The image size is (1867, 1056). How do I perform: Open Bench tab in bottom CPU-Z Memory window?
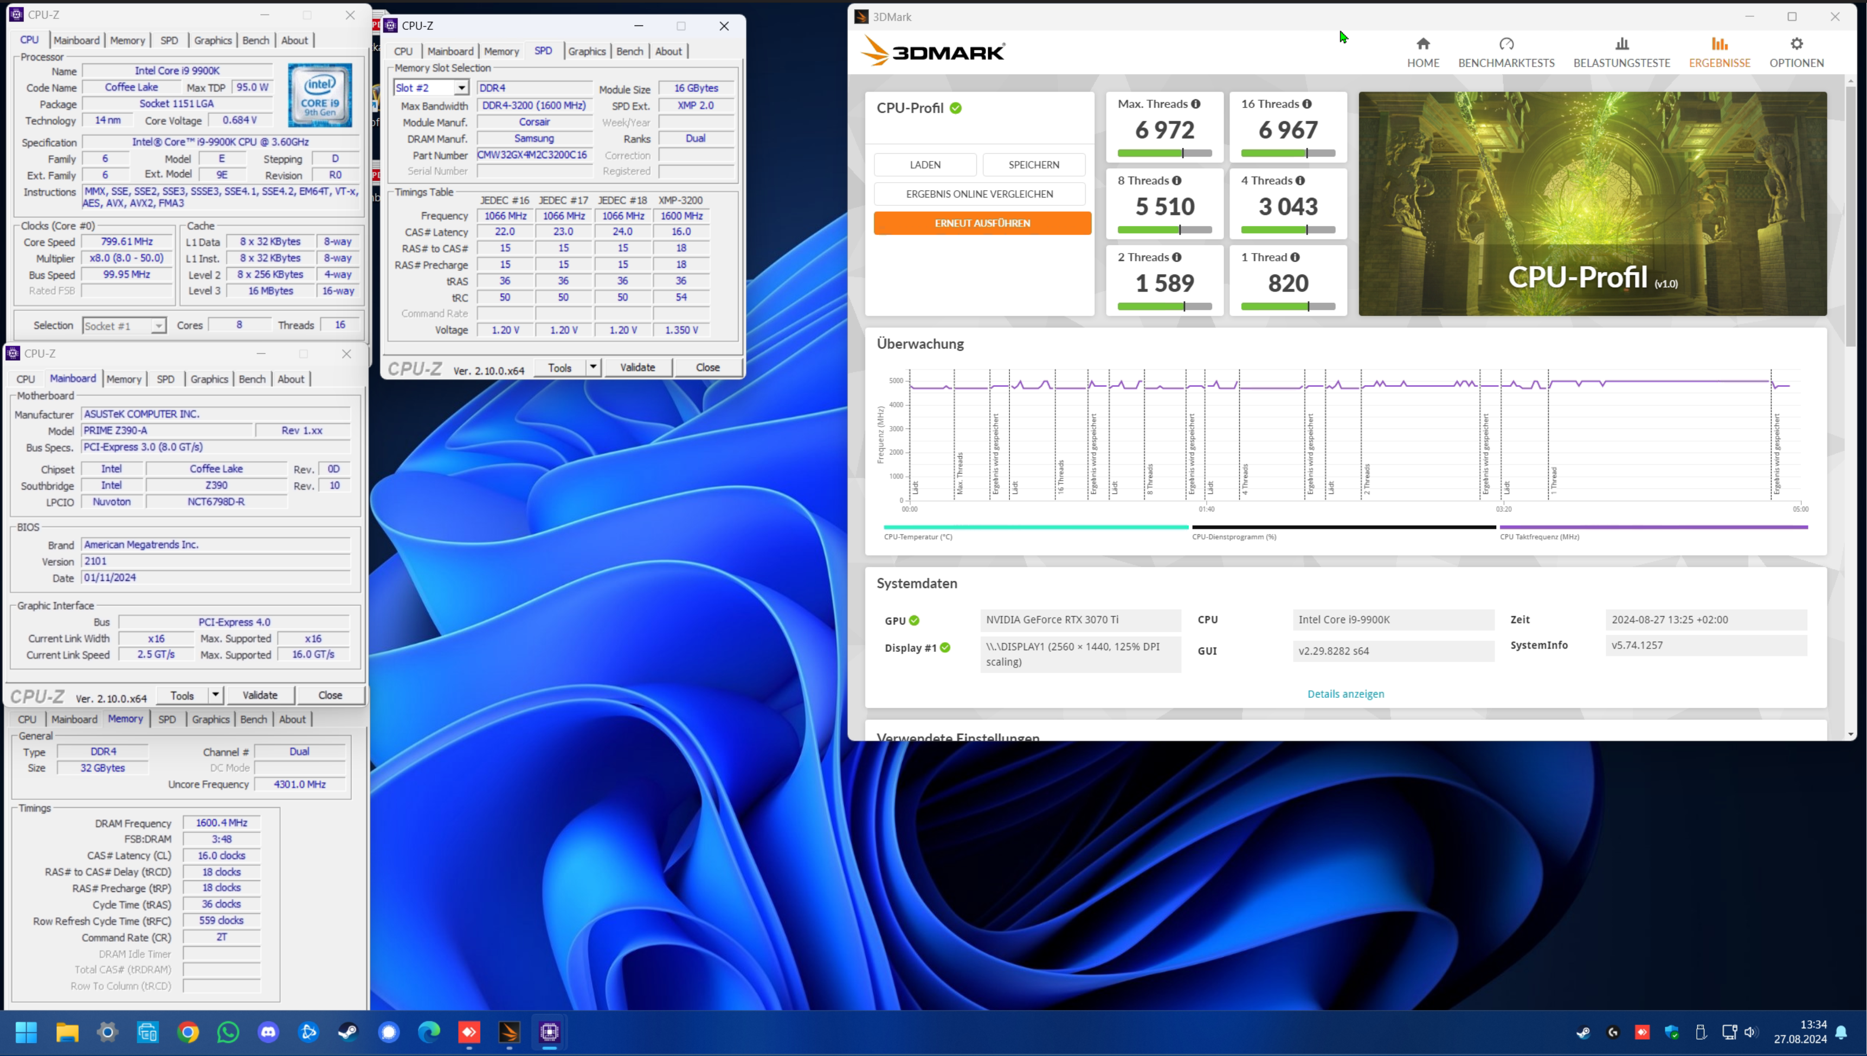click(x=253, y=720)
